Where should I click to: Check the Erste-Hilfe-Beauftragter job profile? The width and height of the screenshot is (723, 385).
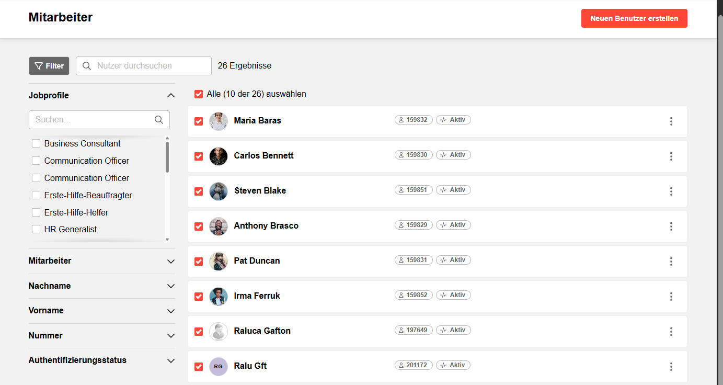pos(36,195)
